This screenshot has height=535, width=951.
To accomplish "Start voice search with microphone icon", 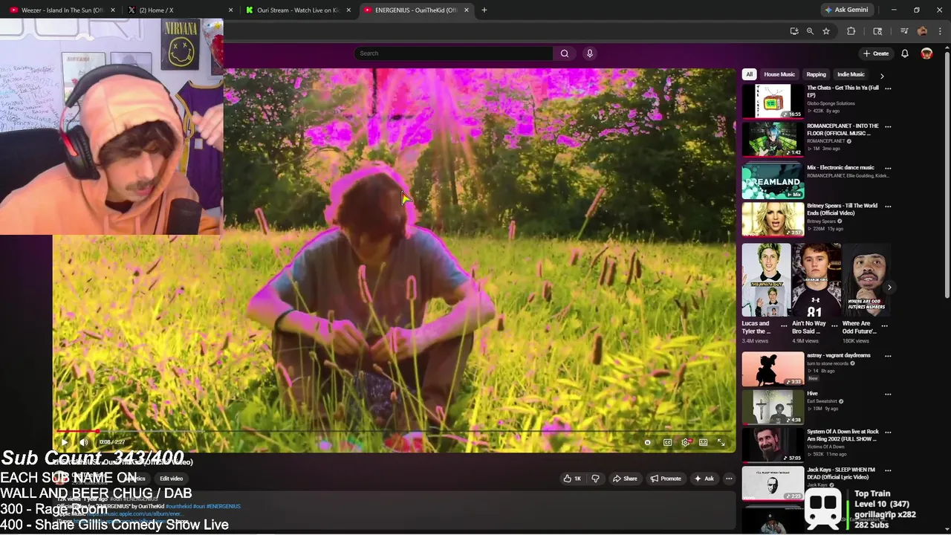I will tap(590, 53).
